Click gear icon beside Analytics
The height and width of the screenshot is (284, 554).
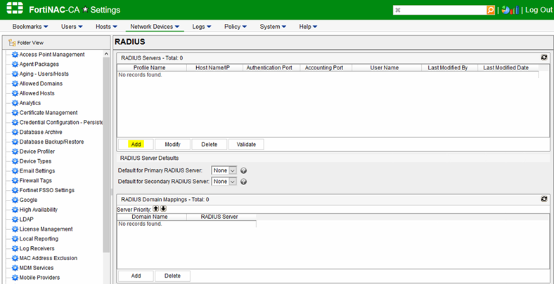point(15,103)
